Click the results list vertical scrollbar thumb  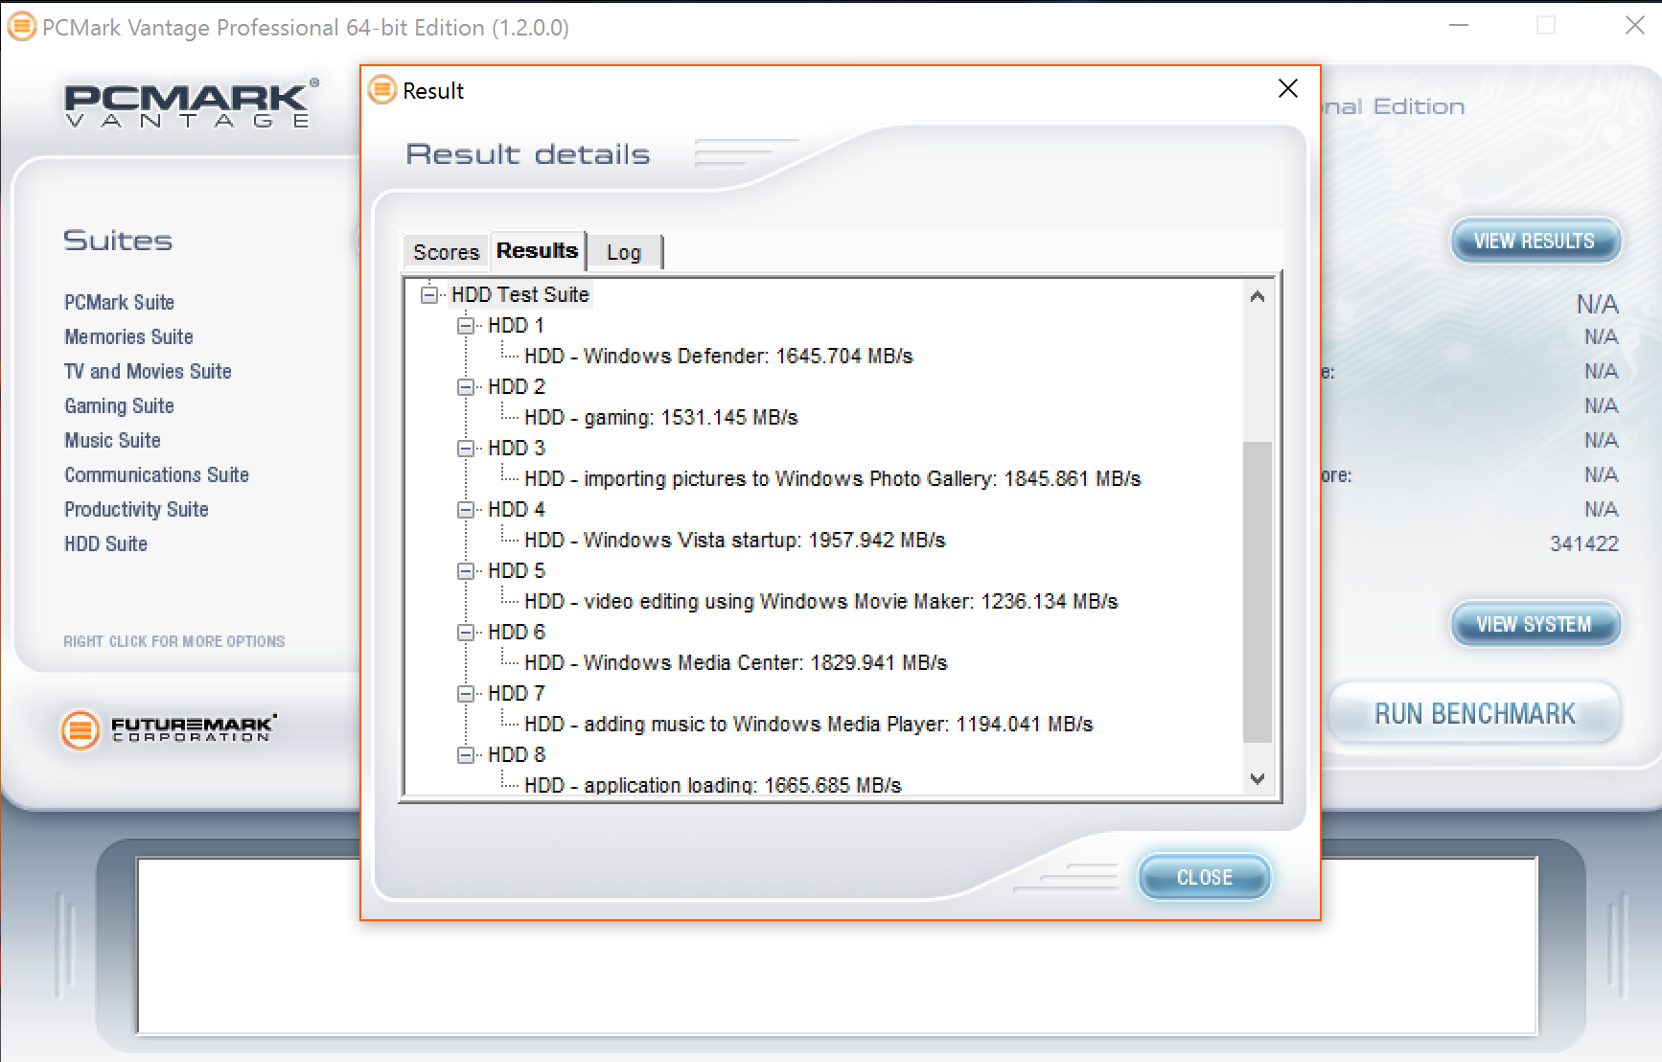click(x=1257, y=590)
